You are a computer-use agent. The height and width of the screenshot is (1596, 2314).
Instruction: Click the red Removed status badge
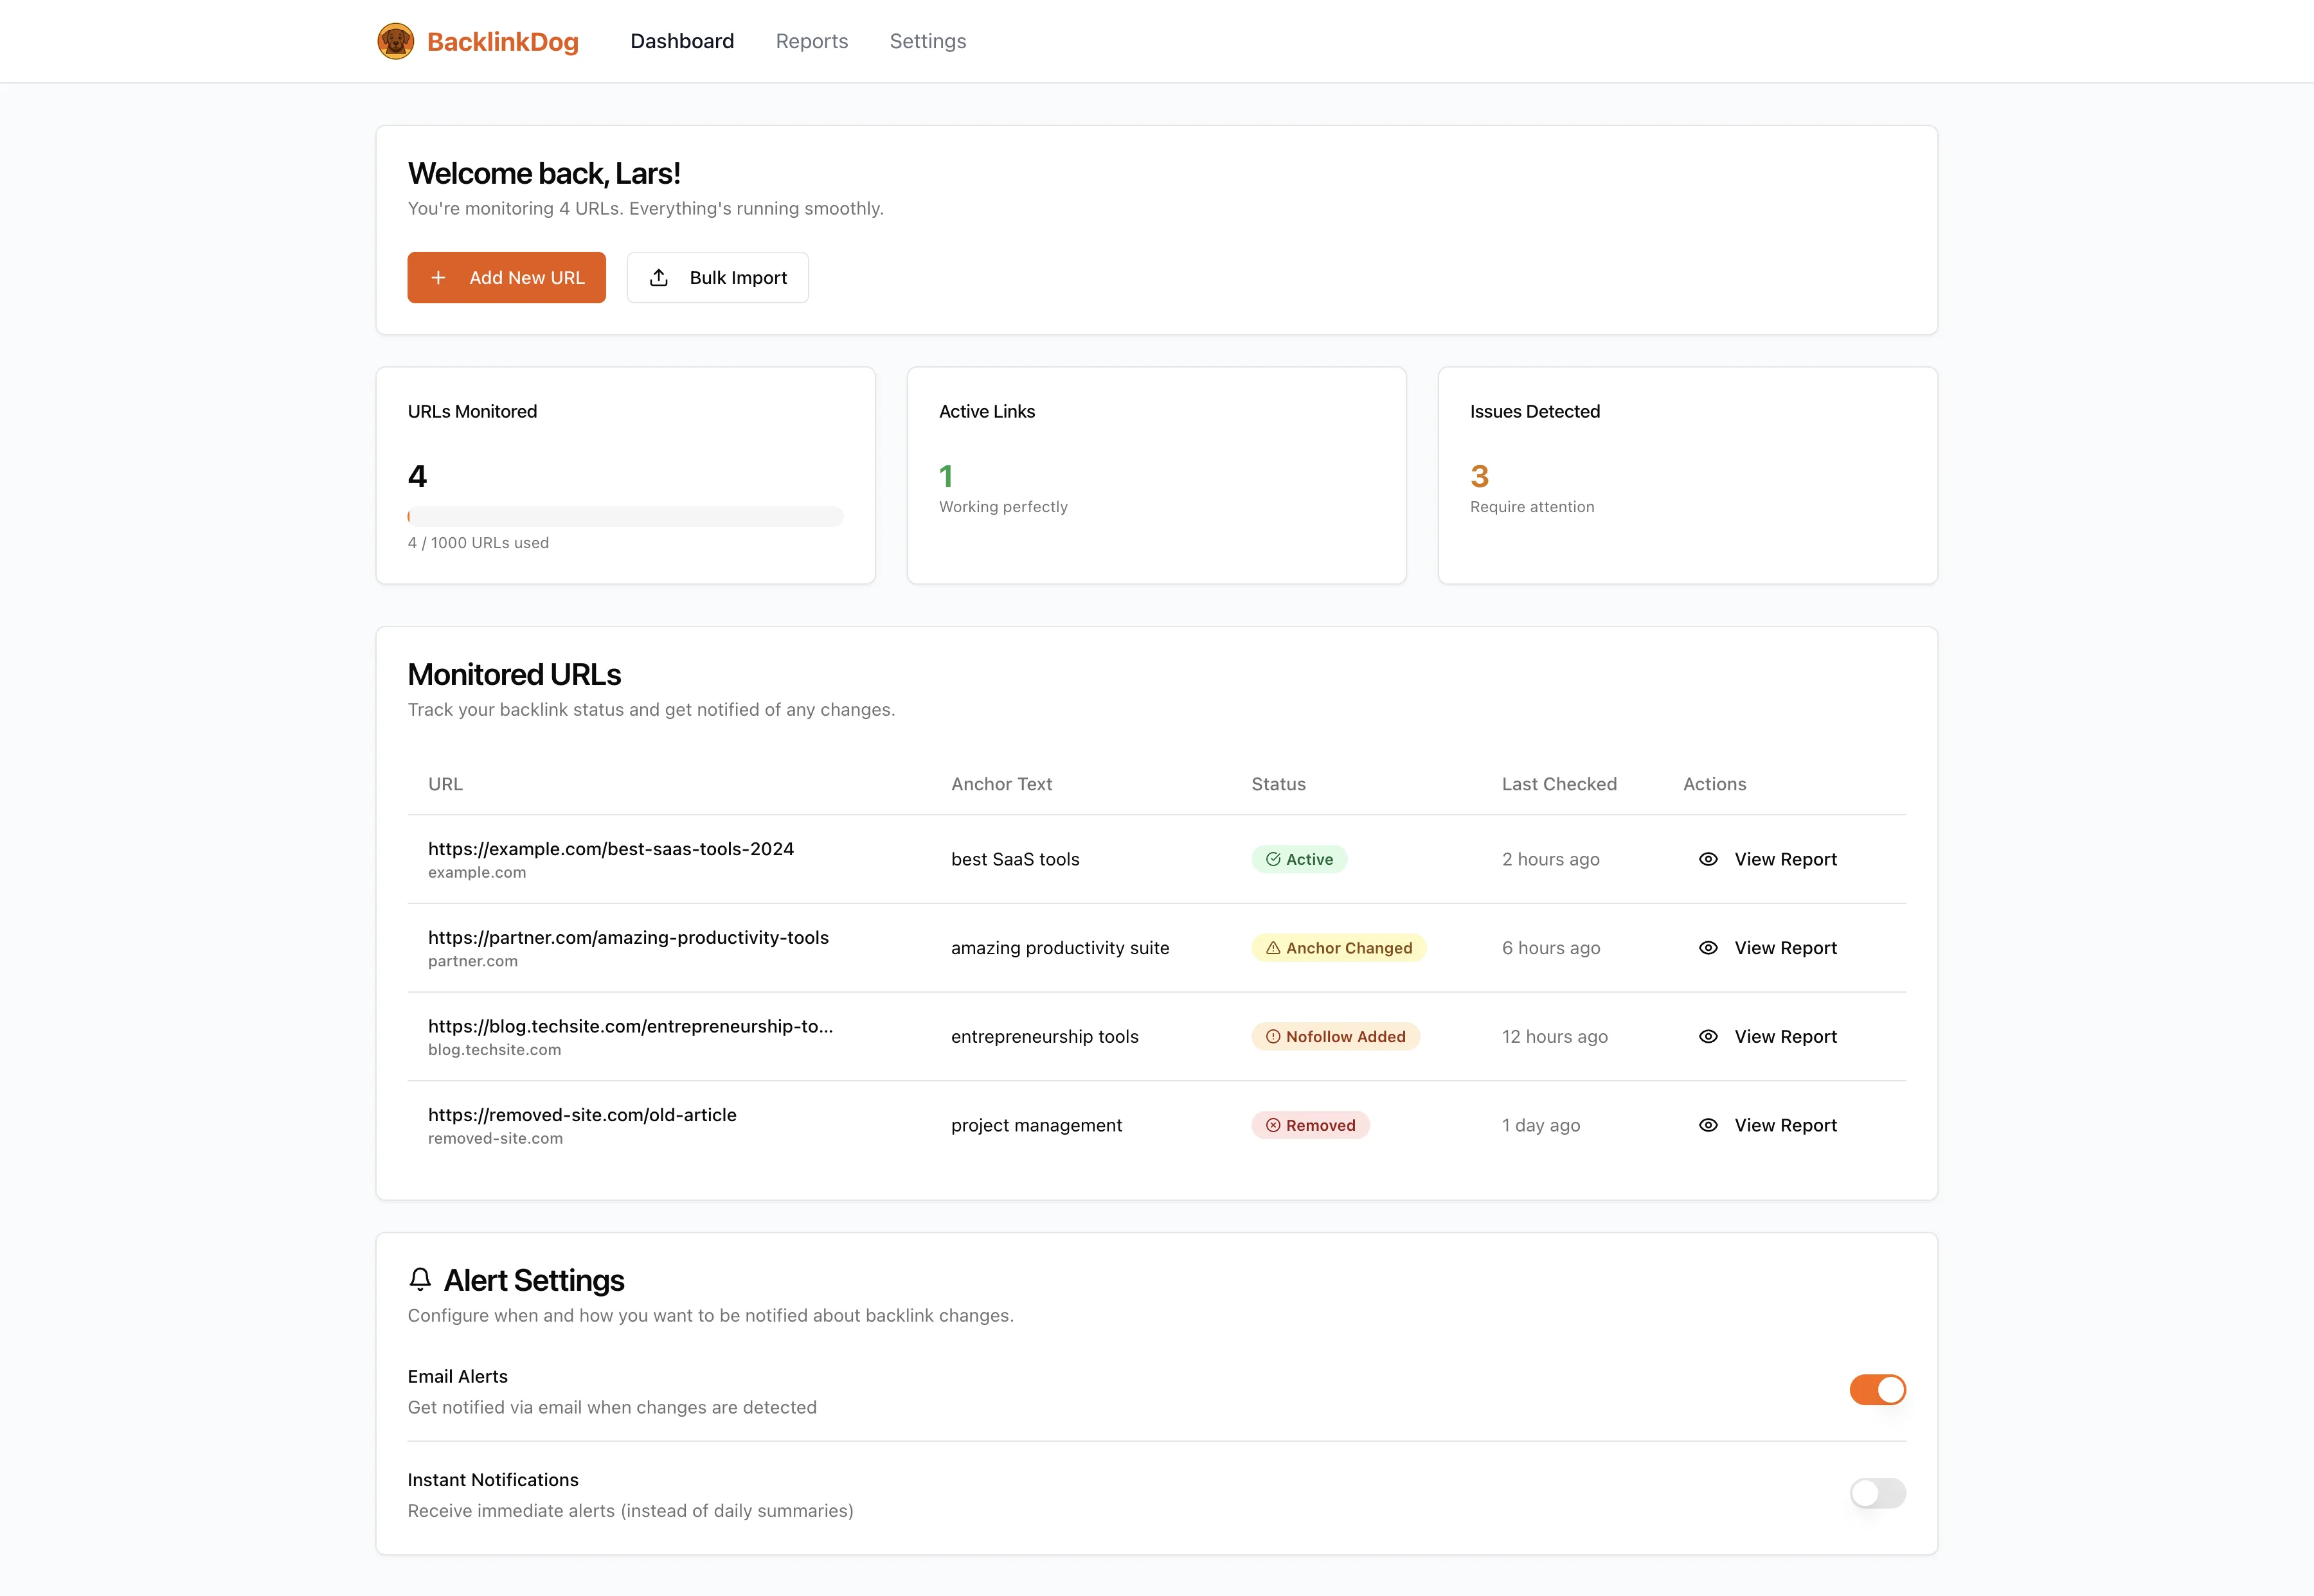tap(1309, 1125)
